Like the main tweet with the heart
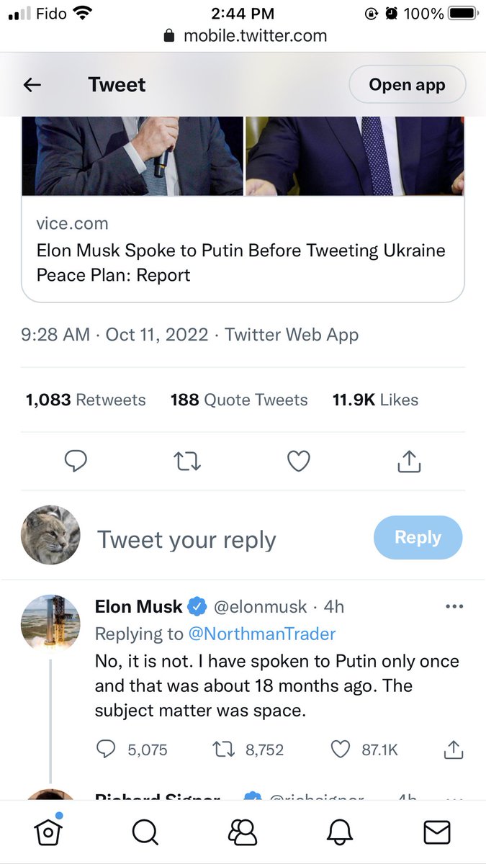The image size is (486, 864). [x=299, y=461]
